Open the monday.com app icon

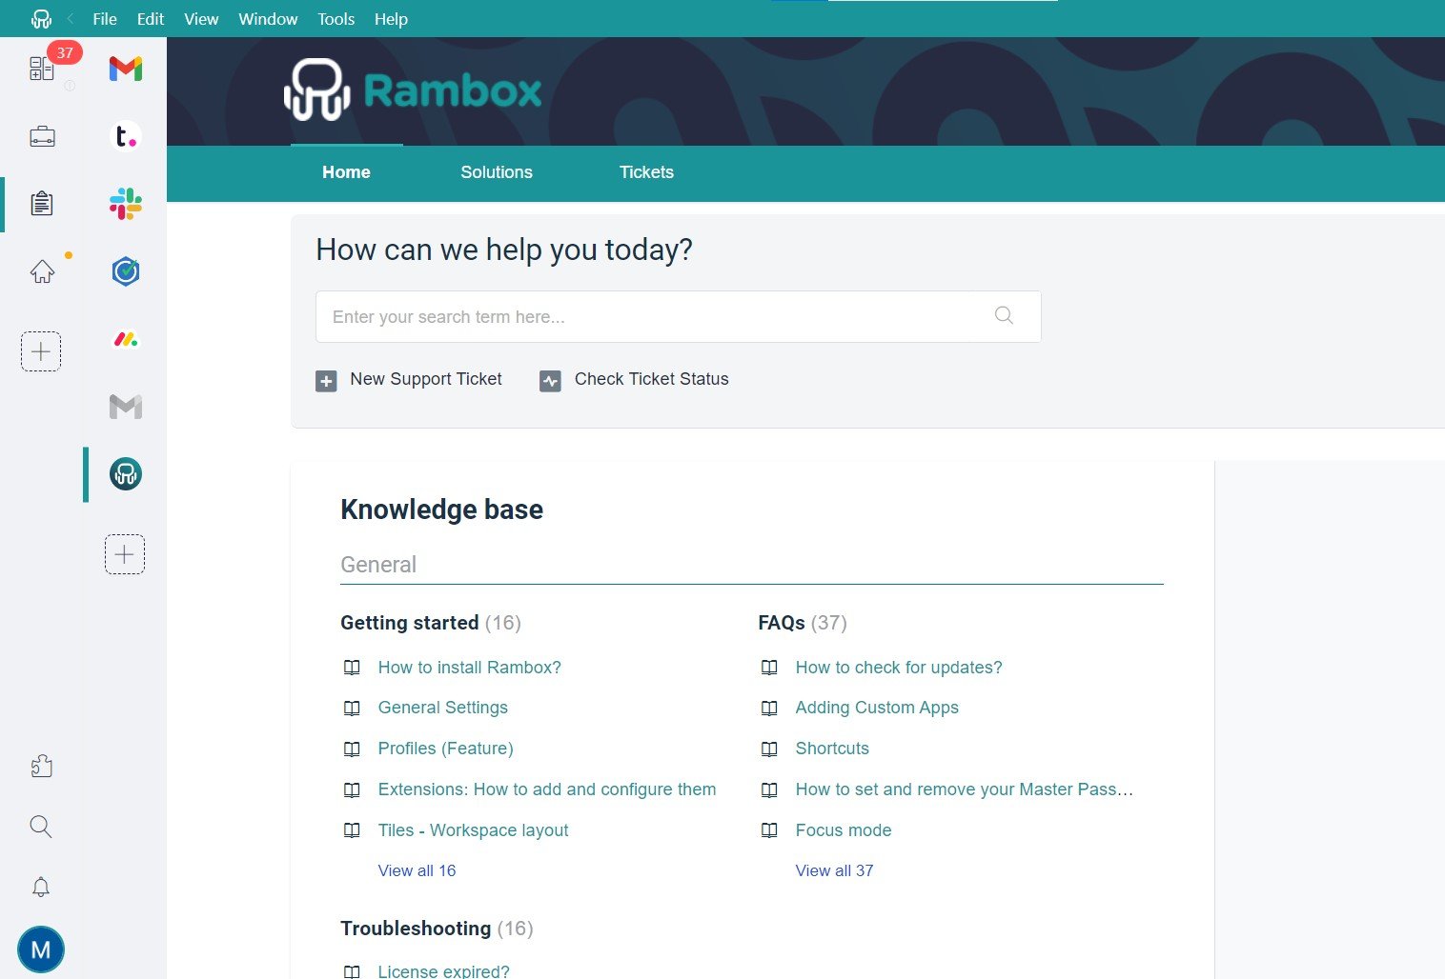(125, 339)
